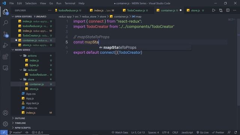Expand the Timeline section
Screen dimensions: 240x135
click(x=13, y=123)
